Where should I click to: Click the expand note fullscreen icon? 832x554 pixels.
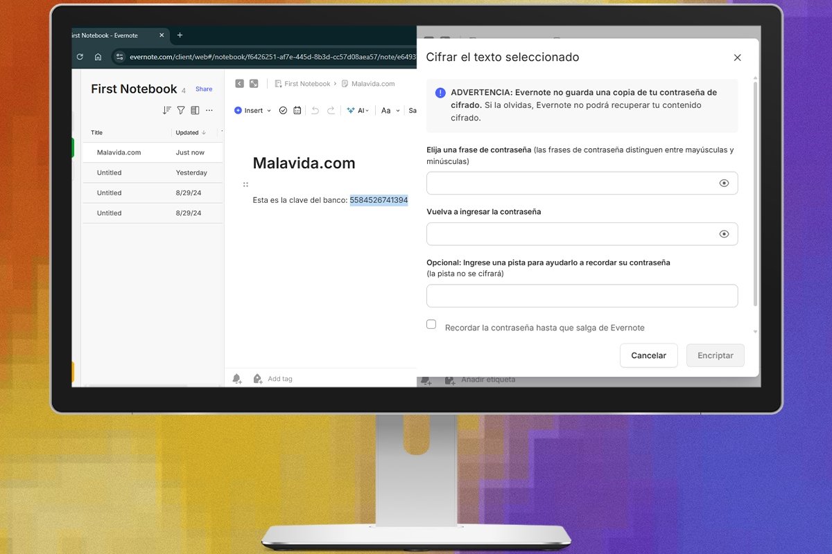click(x=254, y=84)
